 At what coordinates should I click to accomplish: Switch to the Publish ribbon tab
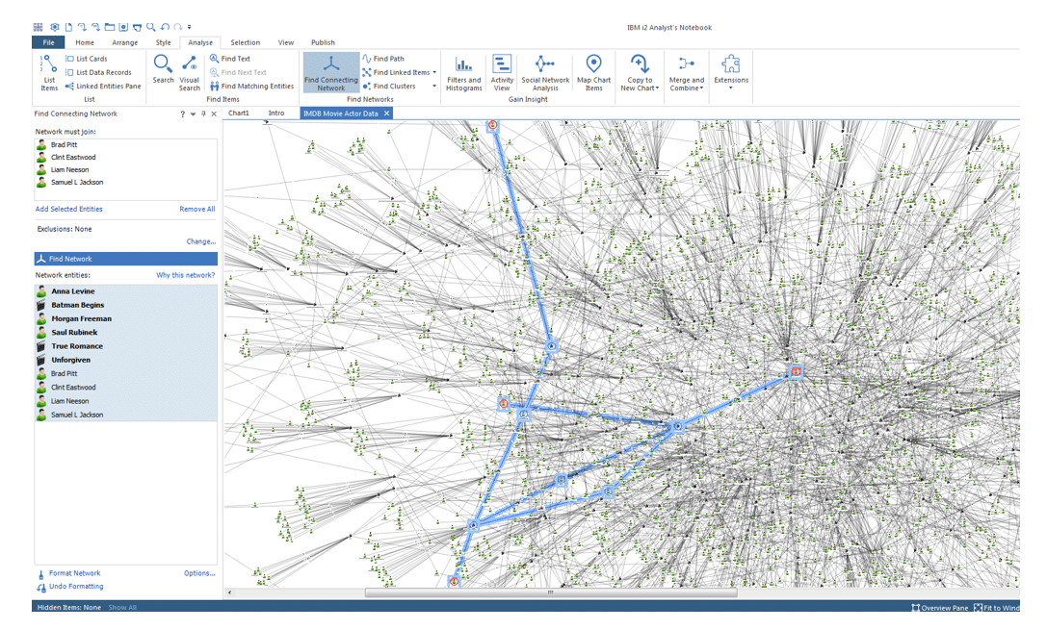[x=323, y=42]
